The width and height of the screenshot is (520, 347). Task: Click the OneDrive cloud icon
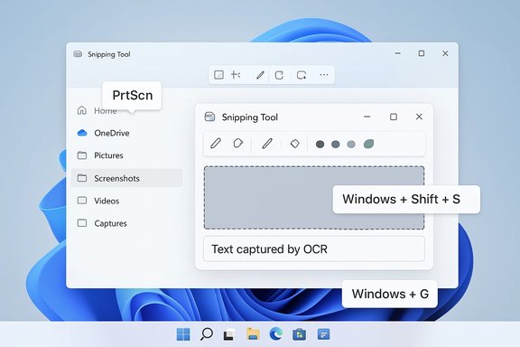tap(82, 133)
